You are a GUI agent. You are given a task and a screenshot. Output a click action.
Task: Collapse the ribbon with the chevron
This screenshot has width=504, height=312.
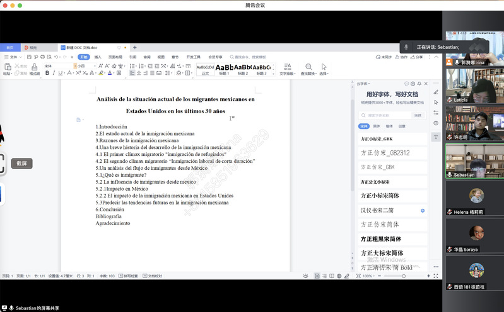[436, 57]
